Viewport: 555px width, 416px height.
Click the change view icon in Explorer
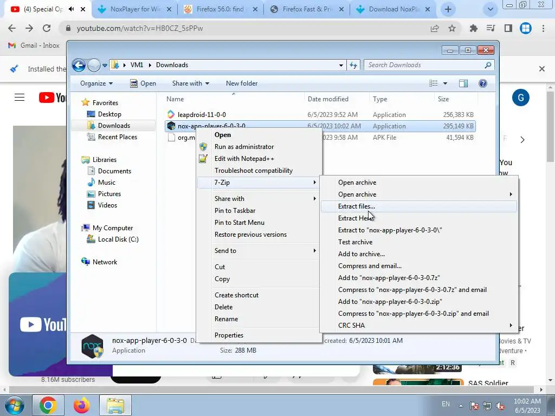[x=434, y=83]
